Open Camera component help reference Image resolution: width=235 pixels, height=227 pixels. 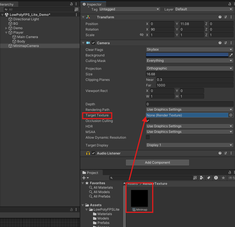click(220, 43)
